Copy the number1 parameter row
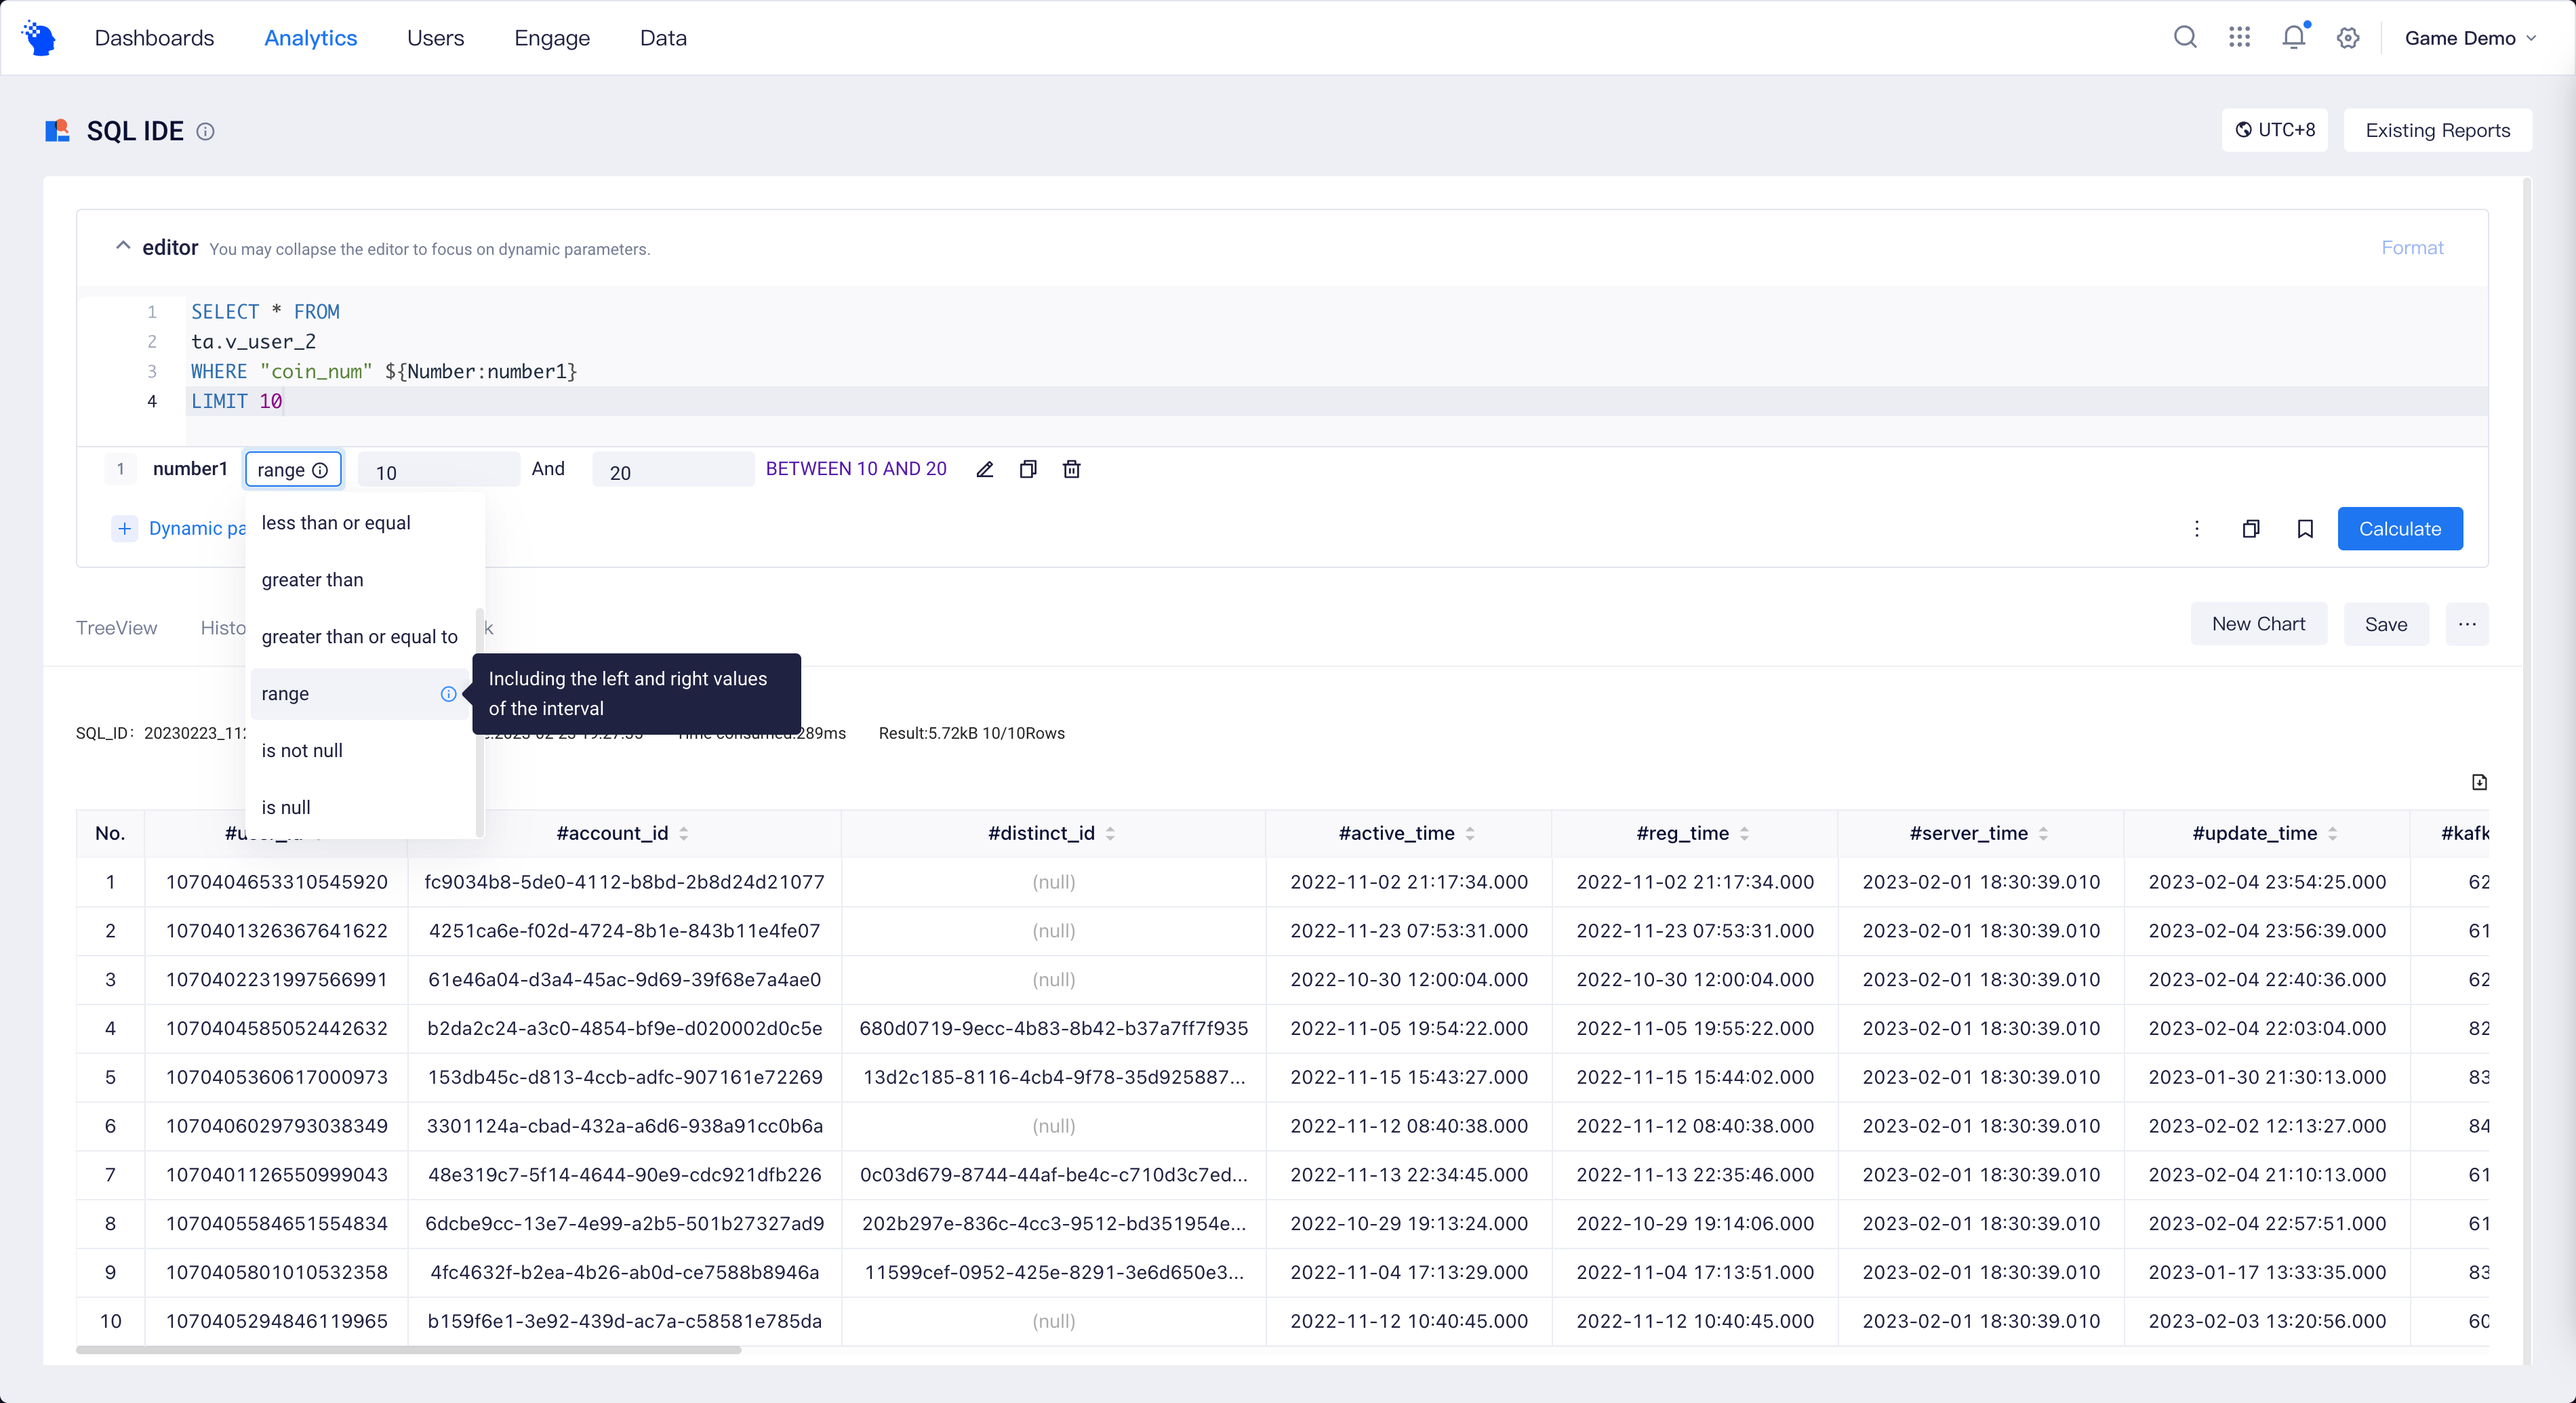Screen dimensions: 2576x1403 [x=1028, y=469]
